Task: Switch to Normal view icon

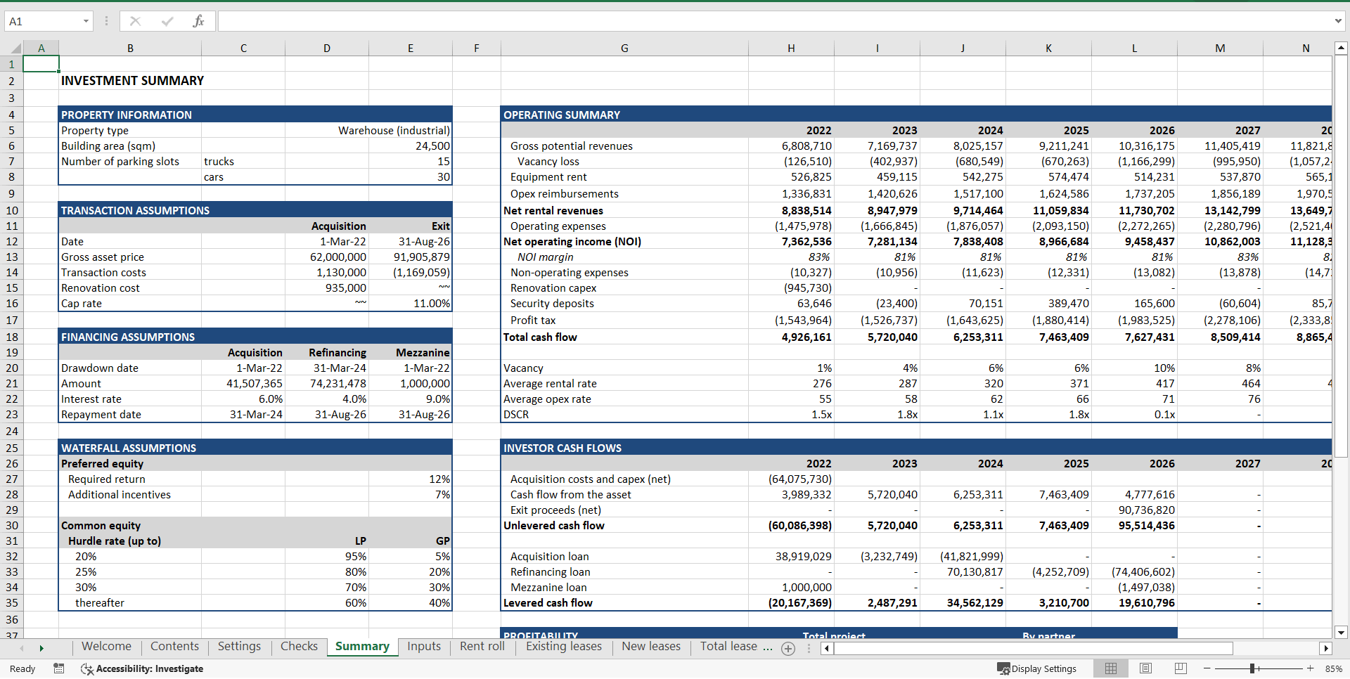Action: pyautogui.click(x=1111, y=668)
